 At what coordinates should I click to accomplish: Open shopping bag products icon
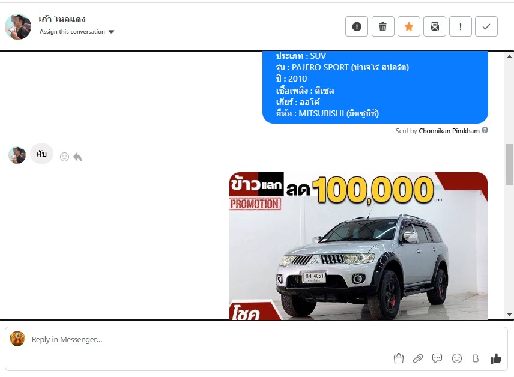[x=399, y=358]
